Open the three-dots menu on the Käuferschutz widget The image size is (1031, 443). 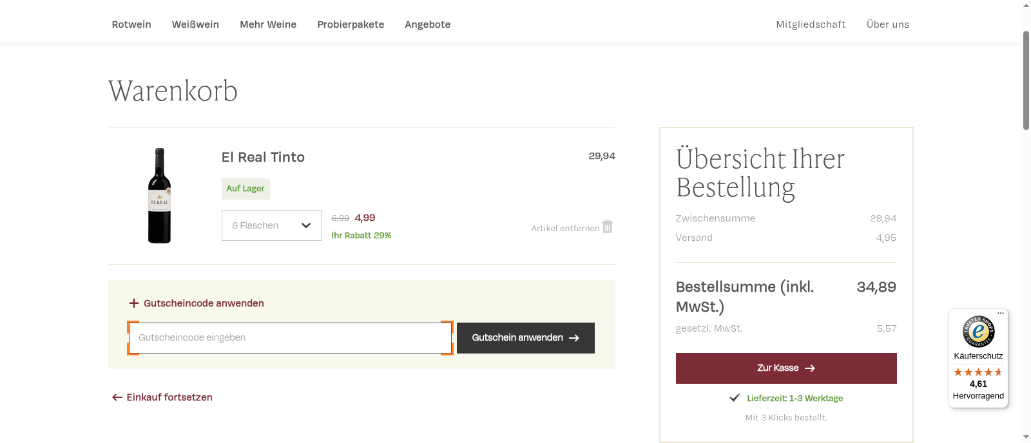1000,313
